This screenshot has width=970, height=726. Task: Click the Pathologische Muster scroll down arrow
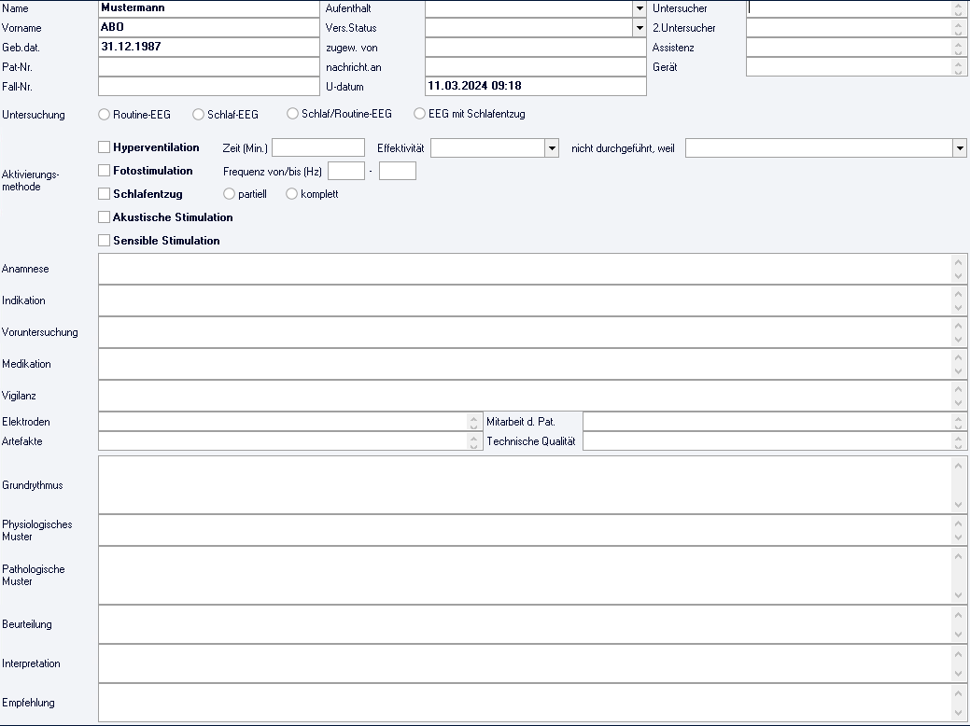pyautogui.click(x=958, y=595)
